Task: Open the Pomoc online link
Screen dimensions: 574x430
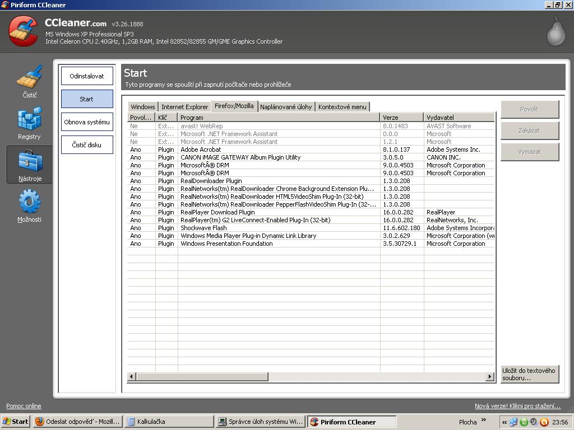Action: point(24,406)
